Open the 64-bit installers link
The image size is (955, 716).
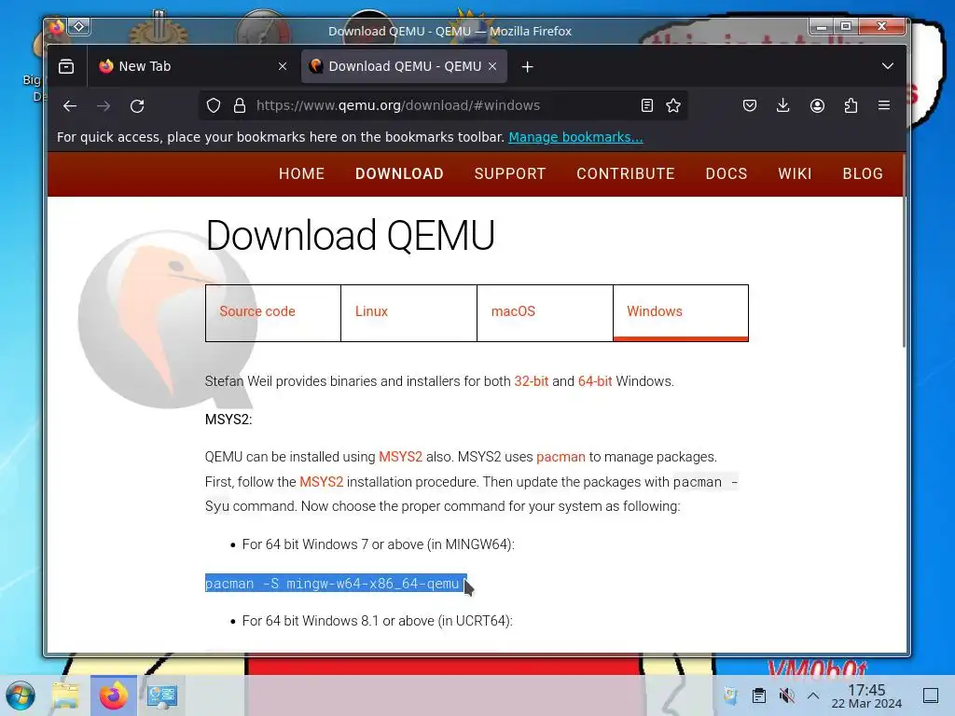pyautogui.click(x=594, y=381)
